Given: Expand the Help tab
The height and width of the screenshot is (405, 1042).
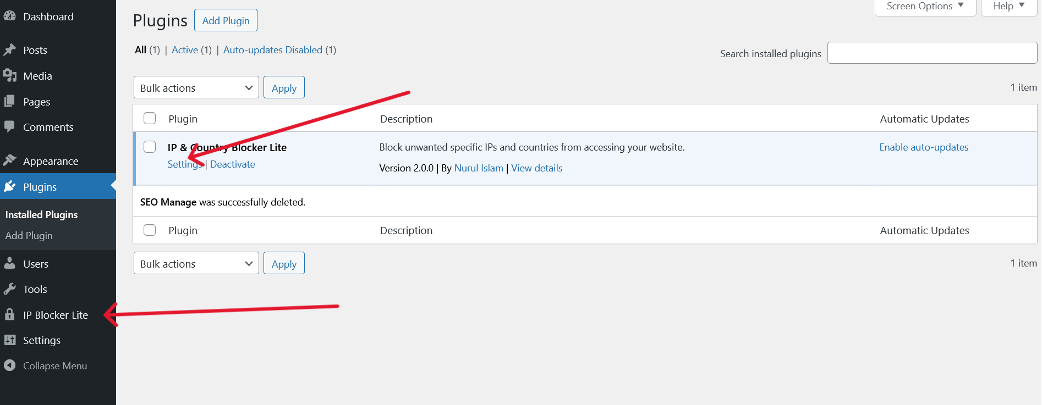Looking at the screenshot, I should coord(1008,7).
